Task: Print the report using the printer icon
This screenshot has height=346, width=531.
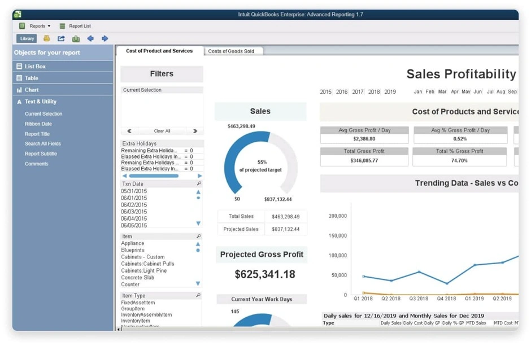Action: 46,38
